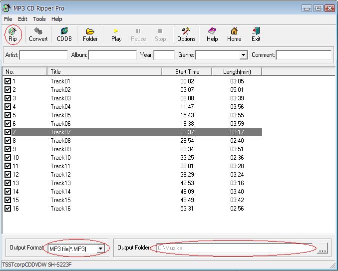This screenshot has height=271, width=338.
Task: Deselect track 6 checkbox
Action: [x=7, y=124]
